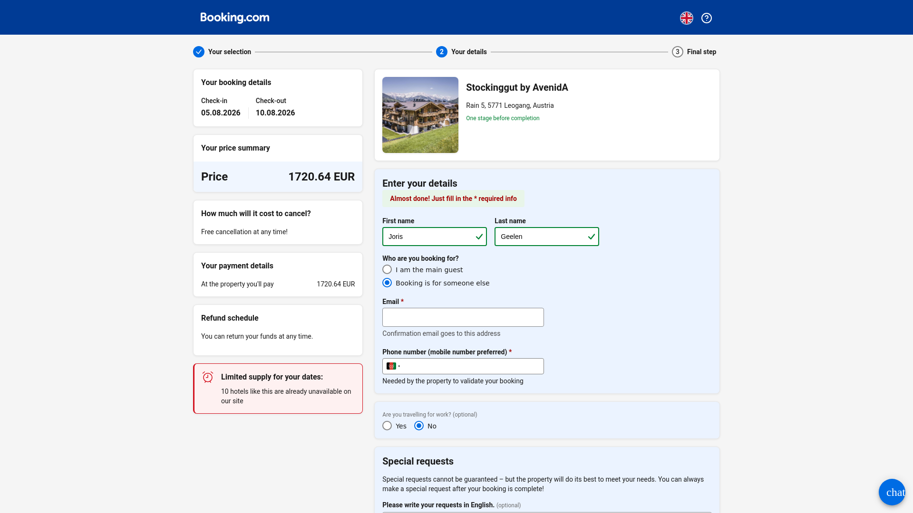Screen dimensions: 913x513
Task: Click the step 2 circle icon
Action: click(x=442, y=52)
